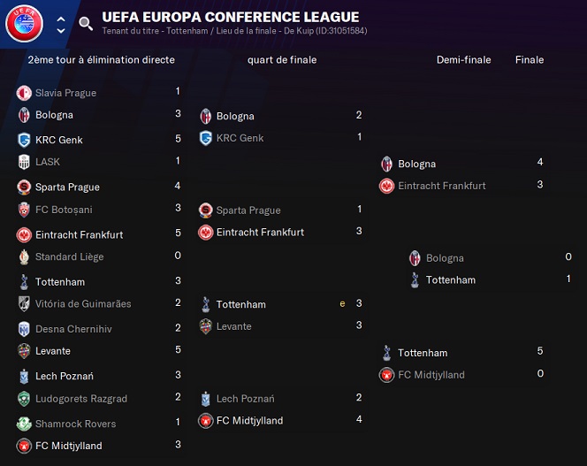Click the Sparta Prague crest in quarter-finals
Image resolution: width=587 pixels, height=466 pixels.
coord(205,210)
